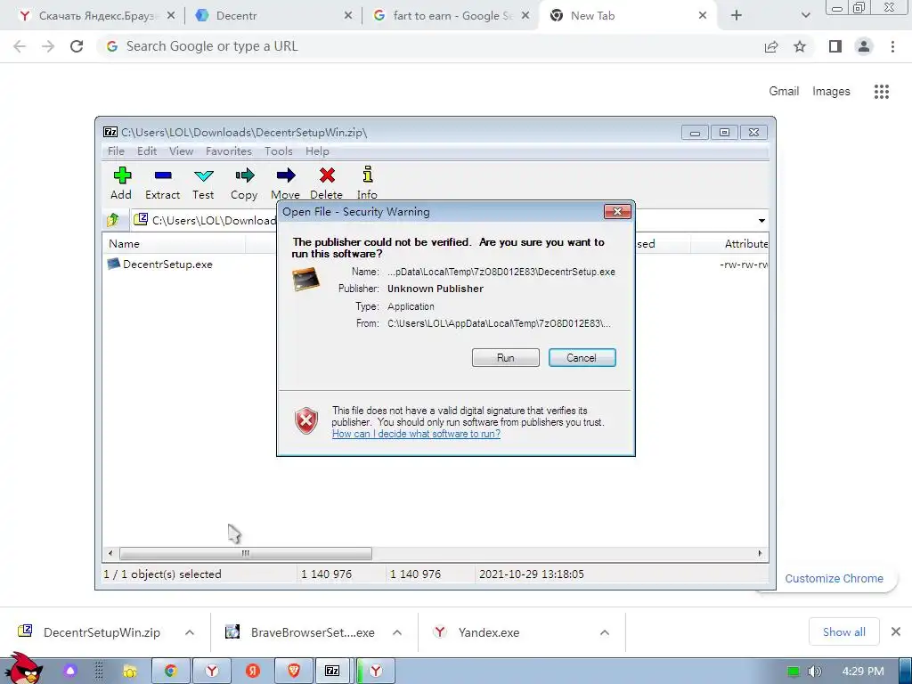Screen dimensions: 912x684
Task: Bookmark this tab with the star icon
Action: coord(800,46)
